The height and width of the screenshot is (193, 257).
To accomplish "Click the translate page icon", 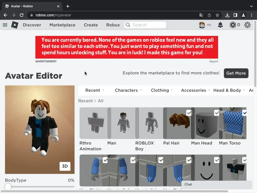I will [x=201, y=15].
